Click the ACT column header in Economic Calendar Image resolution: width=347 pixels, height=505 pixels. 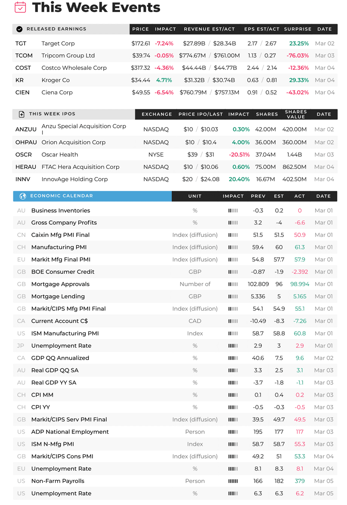pyautogui.click(x=299, y=196)
